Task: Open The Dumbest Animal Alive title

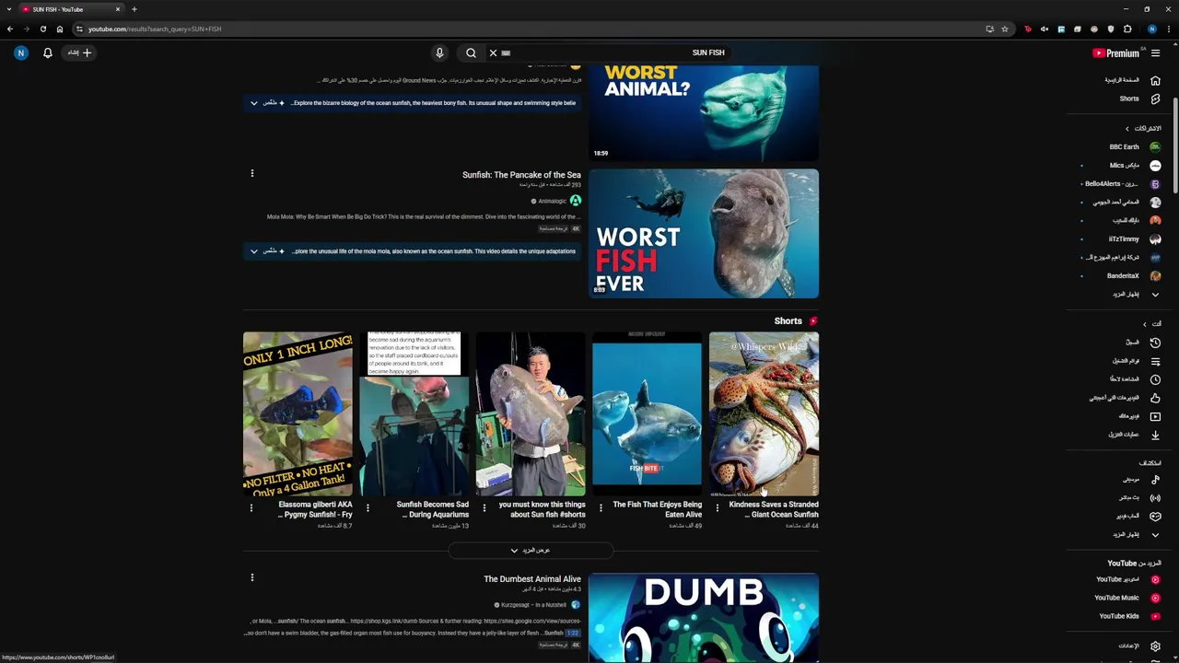Action: (x=532, y=579)
